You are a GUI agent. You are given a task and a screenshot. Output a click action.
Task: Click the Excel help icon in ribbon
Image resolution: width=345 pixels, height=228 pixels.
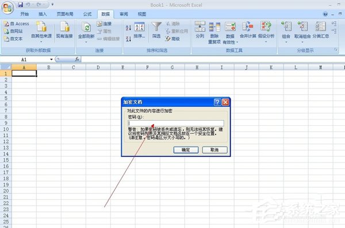click(325, 14)
